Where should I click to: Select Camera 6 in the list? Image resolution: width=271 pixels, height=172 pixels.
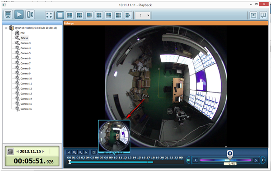[x=26, y=58]
